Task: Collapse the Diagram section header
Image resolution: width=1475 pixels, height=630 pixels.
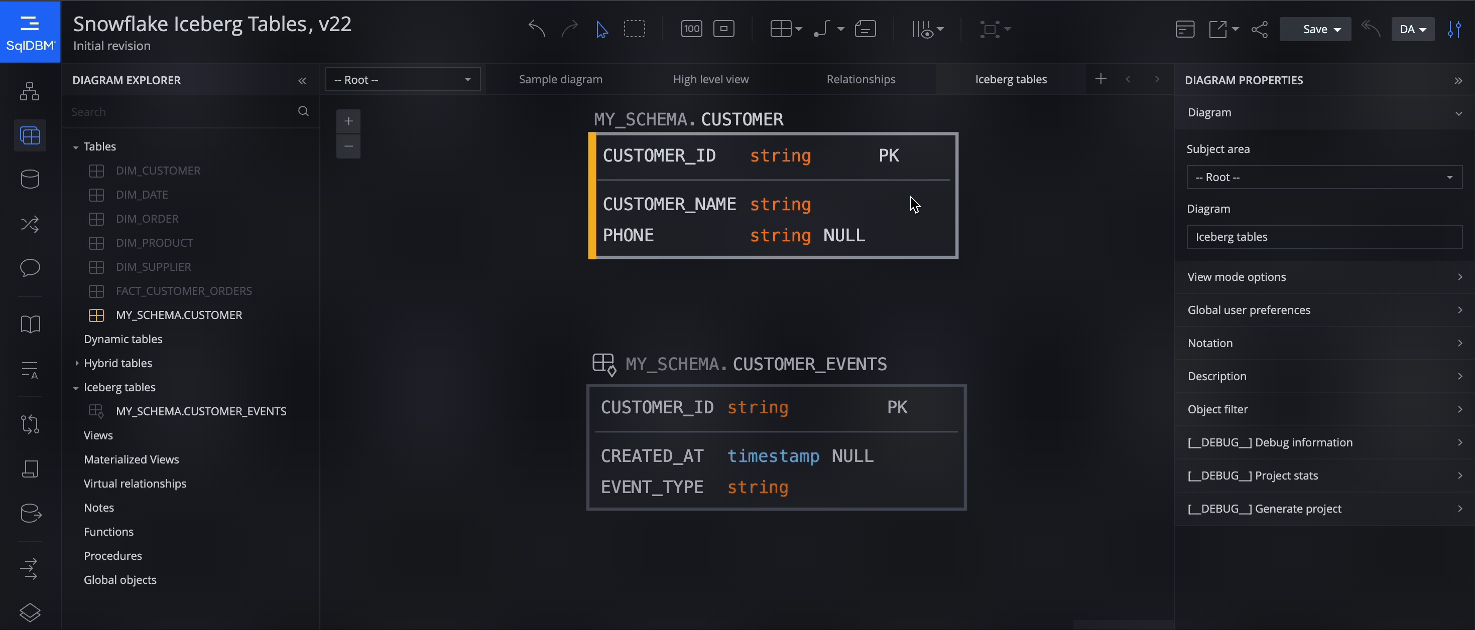Action: (1324, 113)
